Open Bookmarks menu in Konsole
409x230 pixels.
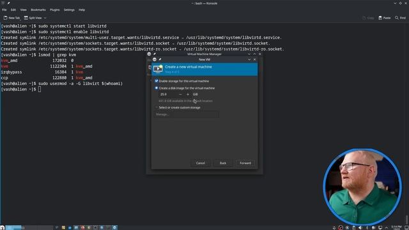pos(38,10)
